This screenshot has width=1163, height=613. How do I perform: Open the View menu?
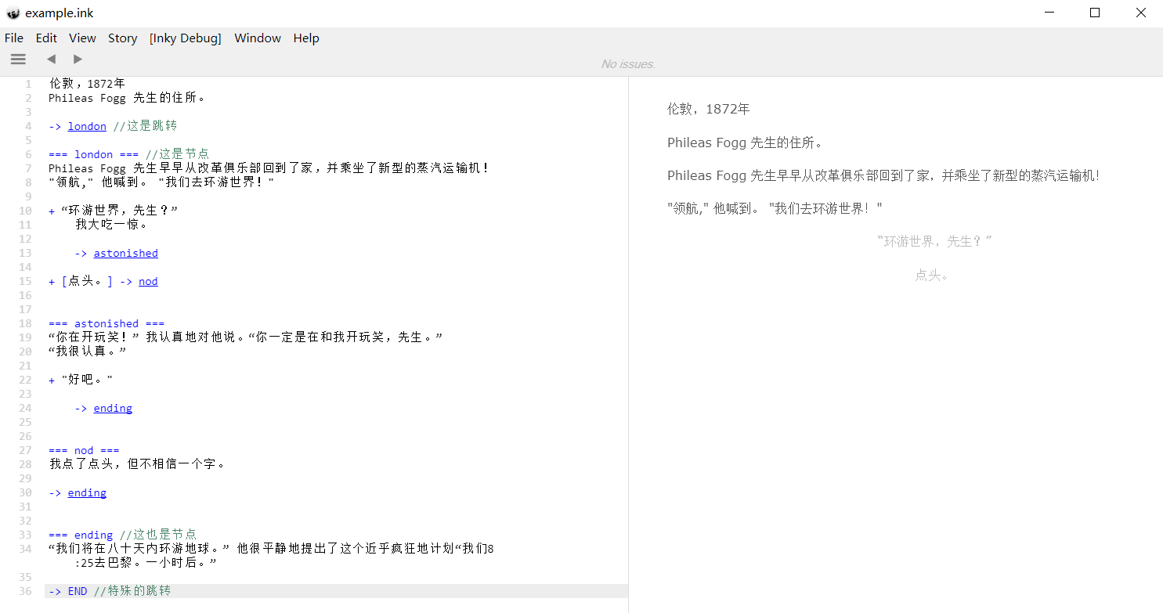tap(82, 38)
